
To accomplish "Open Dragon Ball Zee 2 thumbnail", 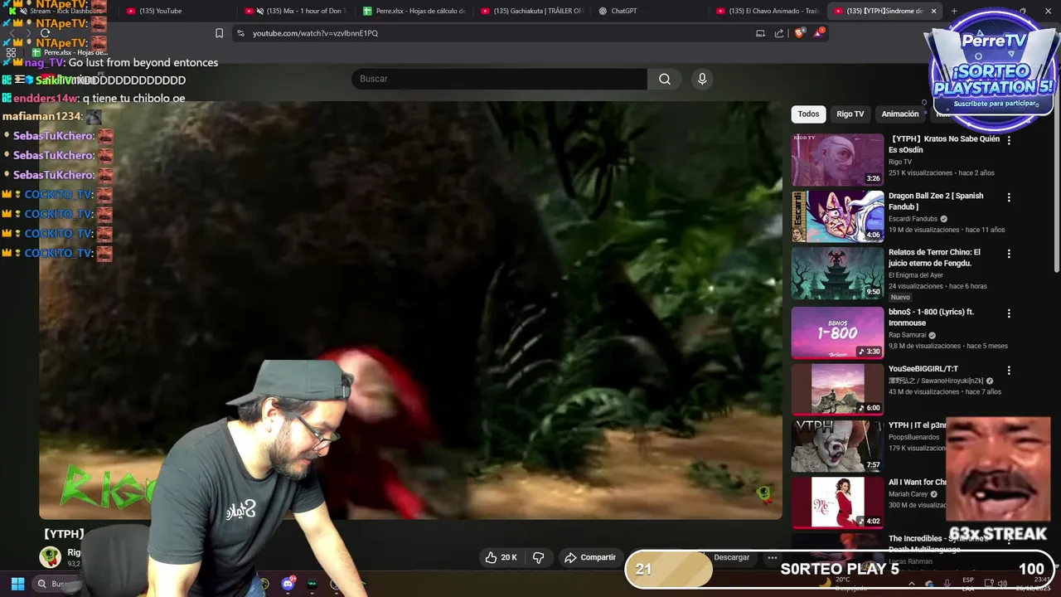I will coord(837,216).
